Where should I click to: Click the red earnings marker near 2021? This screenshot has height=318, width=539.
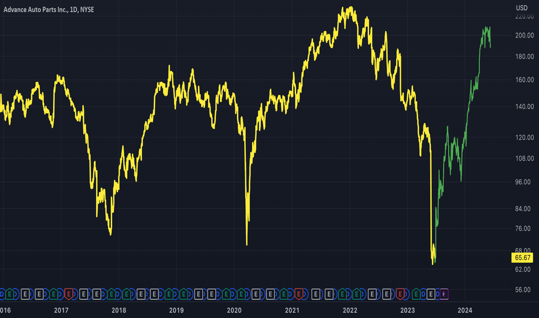point(299,294)
